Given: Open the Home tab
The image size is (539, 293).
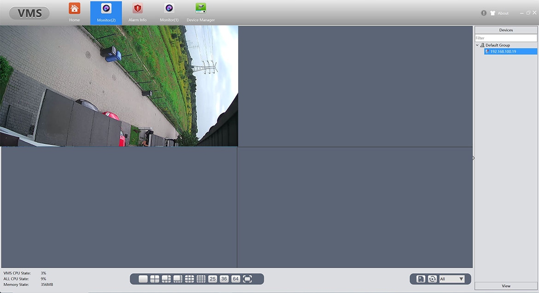Looking at the screenshot, I should pyautogui.click(x=74, y=13).
